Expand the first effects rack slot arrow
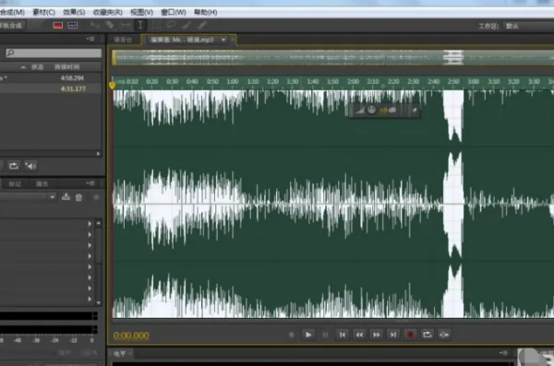554x366 pixels. point(90,224)
